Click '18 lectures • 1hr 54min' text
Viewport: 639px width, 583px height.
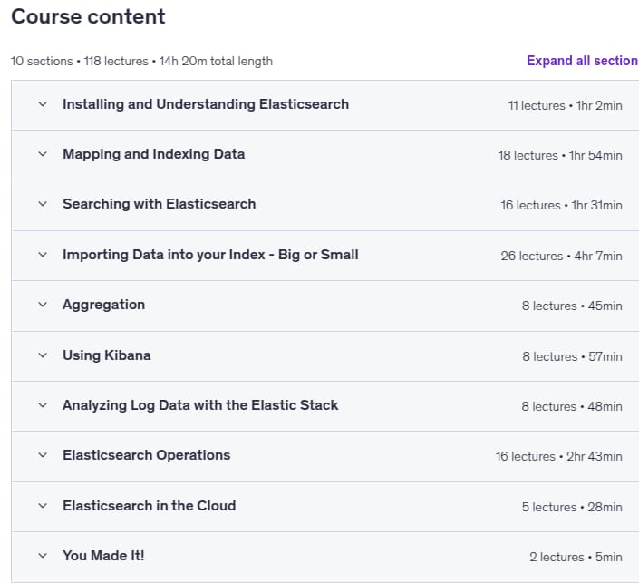click(x=560, y=155)
